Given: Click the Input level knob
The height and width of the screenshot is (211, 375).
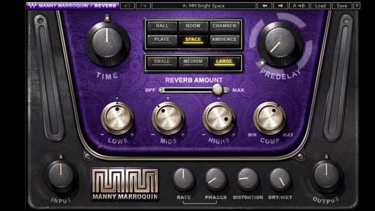Looking at the screenshot, I should (61, 175).
